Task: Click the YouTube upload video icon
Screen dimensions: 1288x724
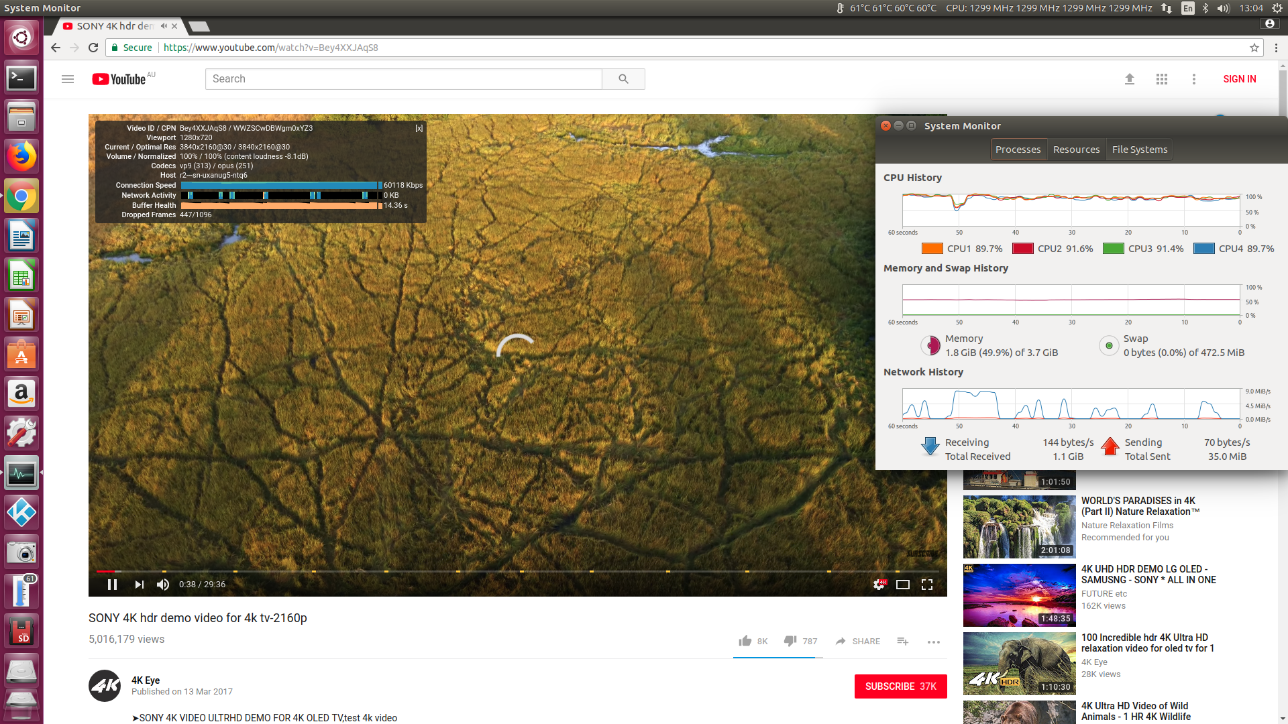Action: (x=1130, y=79)
